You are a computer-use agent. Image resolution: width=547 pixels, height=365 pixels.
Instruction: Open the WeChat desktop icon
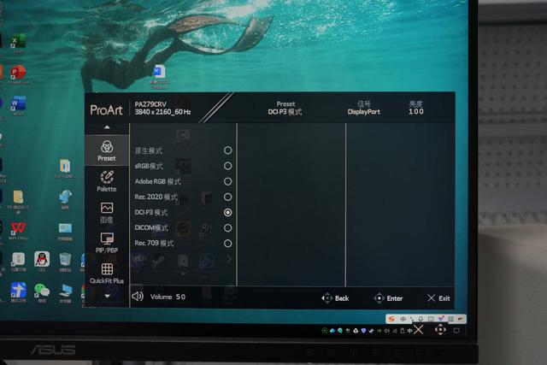42,291
